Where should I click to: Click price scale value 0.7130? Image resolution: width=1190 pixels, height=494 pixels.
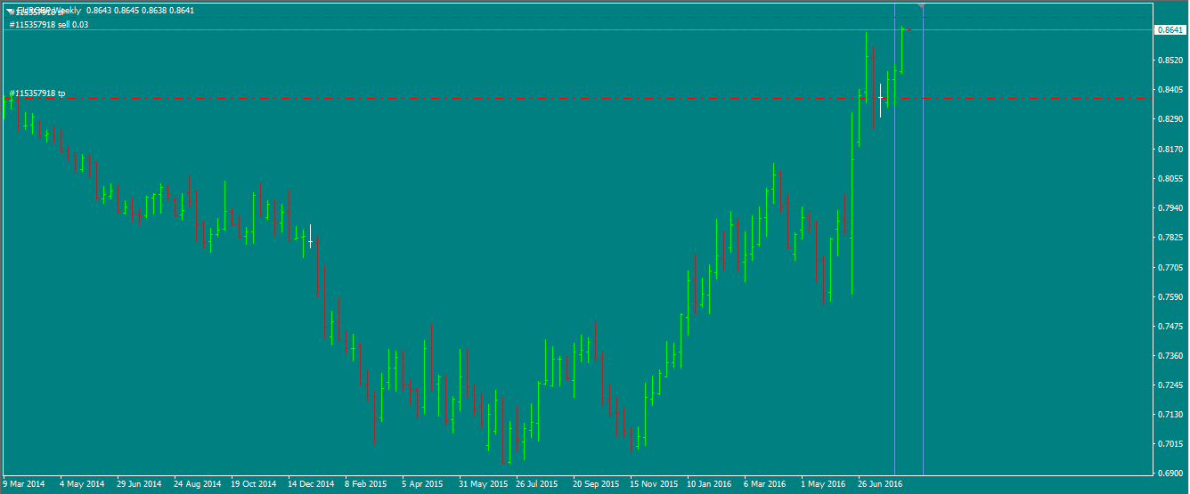click(1170, 415)
